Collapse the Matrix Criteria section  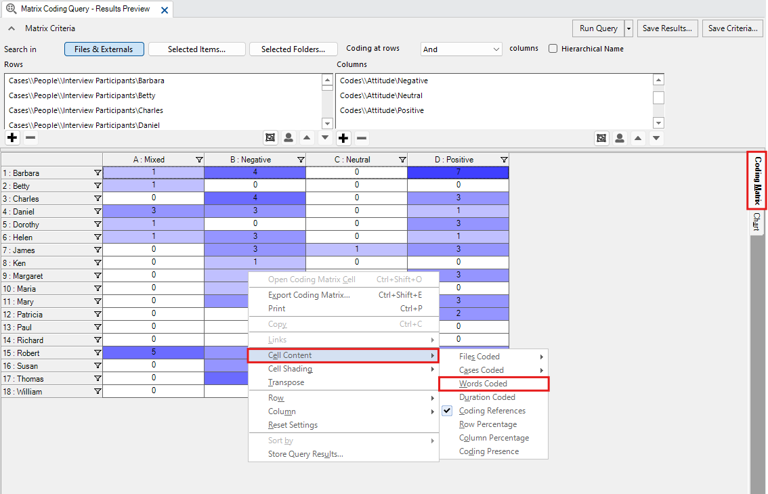pyautogui.click(x=12, y=28)
